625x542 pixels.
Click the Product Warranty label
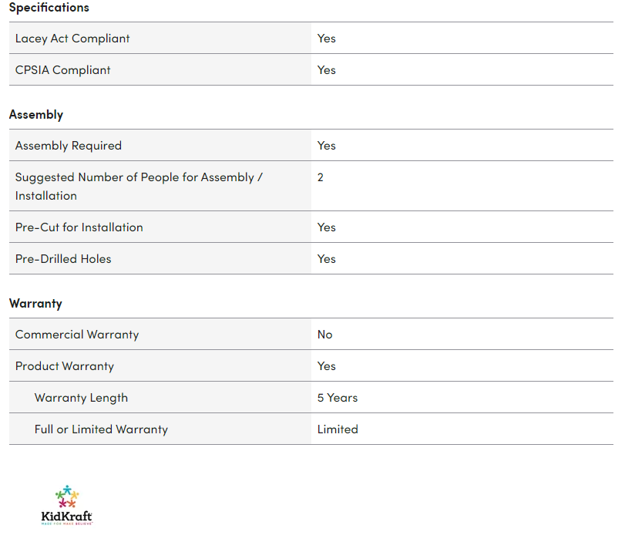(65, 366)
